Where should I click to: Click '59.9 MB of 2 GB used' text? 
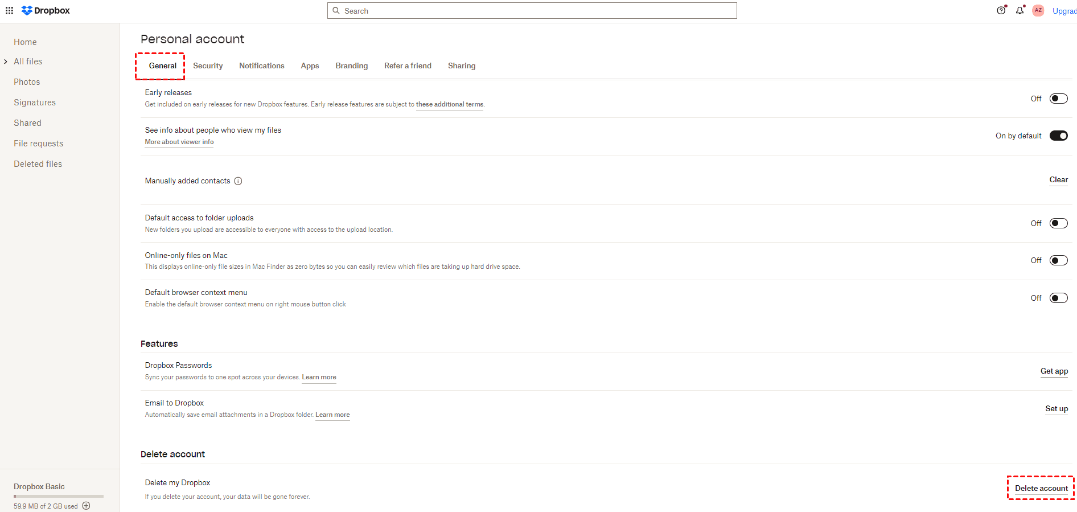point(46,506)
